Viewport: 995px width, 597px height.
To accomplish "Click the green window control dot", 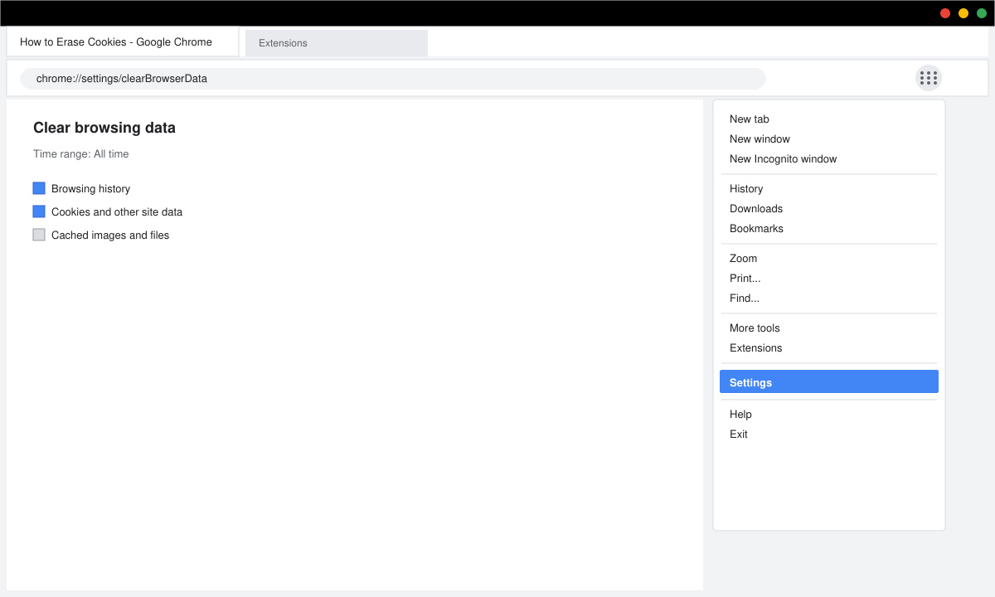I will coord(982,13).
